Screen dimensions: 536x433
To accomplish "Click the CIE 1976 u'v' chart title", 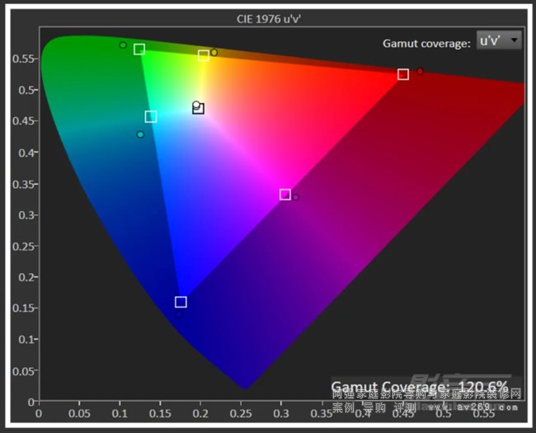I will coord(267,18).
